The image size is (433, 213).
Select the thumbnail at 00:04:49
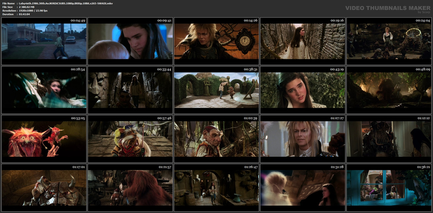point(44,41)
